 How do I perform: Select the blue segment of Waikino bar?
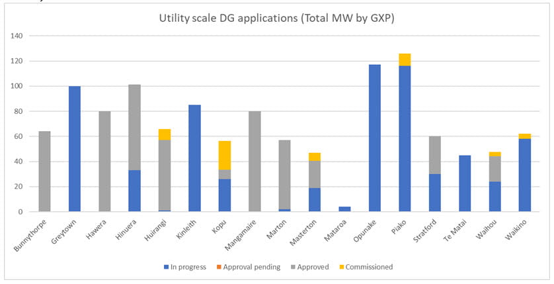pyautogui.click(x=525, y=175)
